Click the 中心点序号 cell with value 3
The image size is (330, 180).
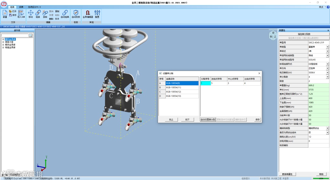click(x=235, y=83)
